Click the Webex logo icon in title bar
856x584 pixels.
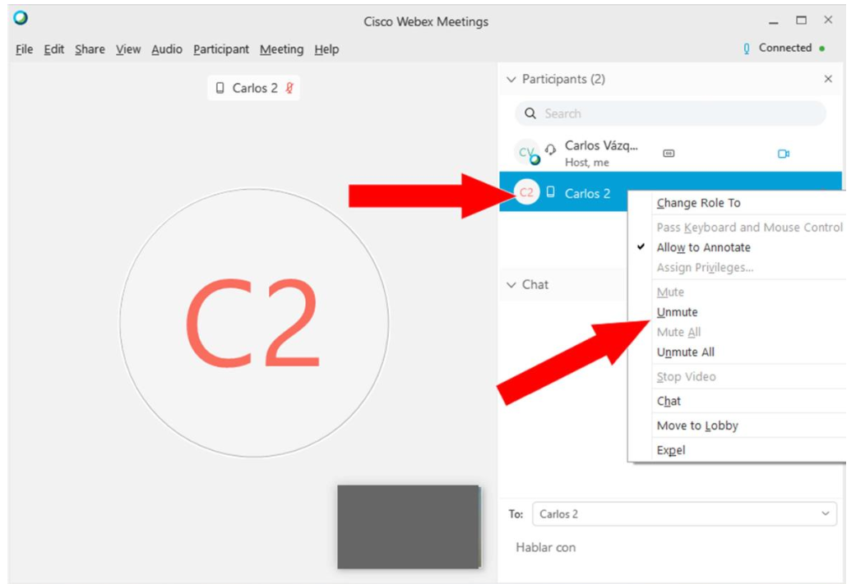21,18
